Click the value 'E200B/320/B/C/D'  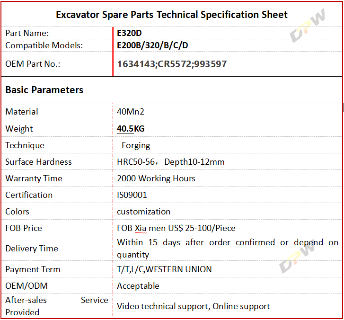pos(152,45)
